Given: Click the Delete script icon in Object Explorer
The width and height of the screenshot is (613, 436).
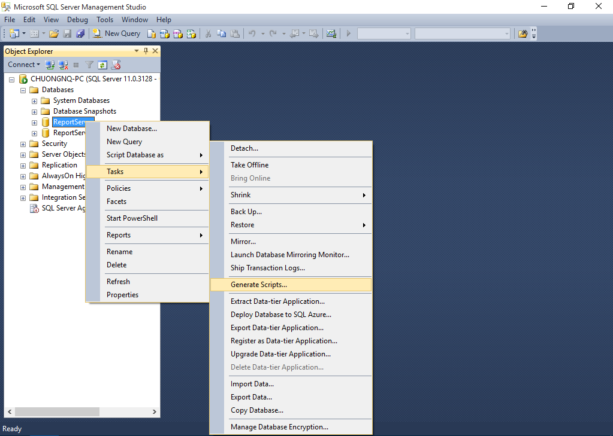Looking at the screenshot, I should click(x=116, y=65).
